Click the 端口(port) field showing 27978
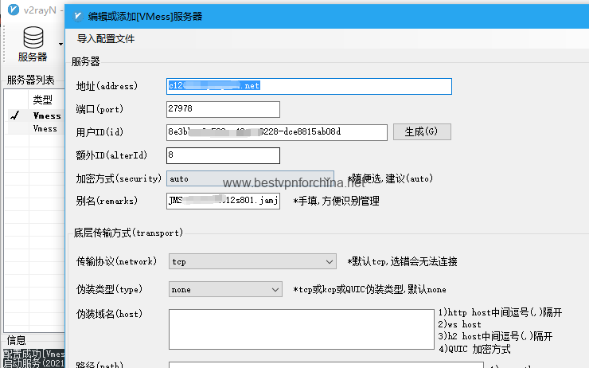Screen dimensions: 589x368 tap(223, 109)
